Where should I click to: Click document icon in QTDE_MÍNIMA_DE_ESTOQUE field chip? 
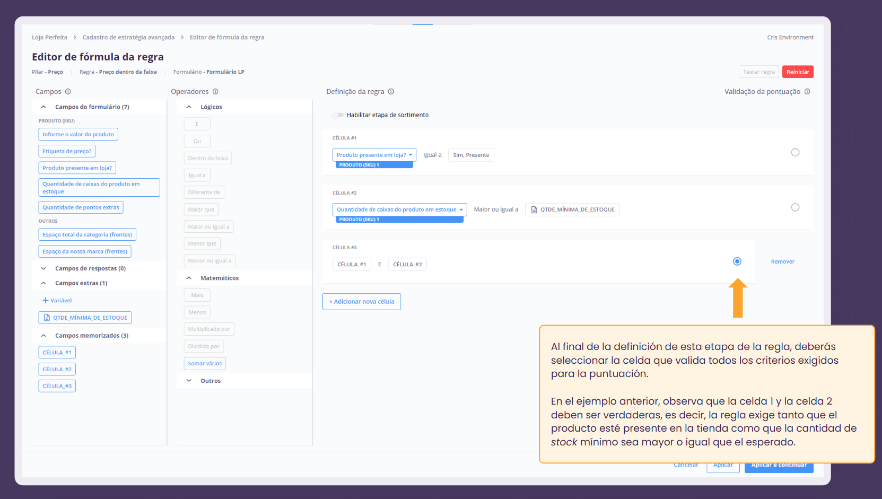tap(47, 318)
